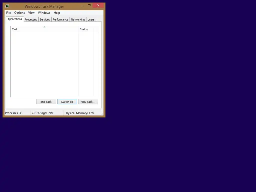256x192 pixels.
Task: Click the End Task button
Action: point(46,102)
